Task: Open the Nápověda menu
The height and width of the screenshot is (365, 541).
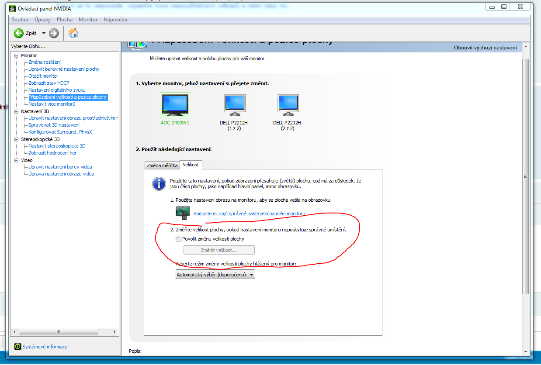Action: [x=115, y=20]
